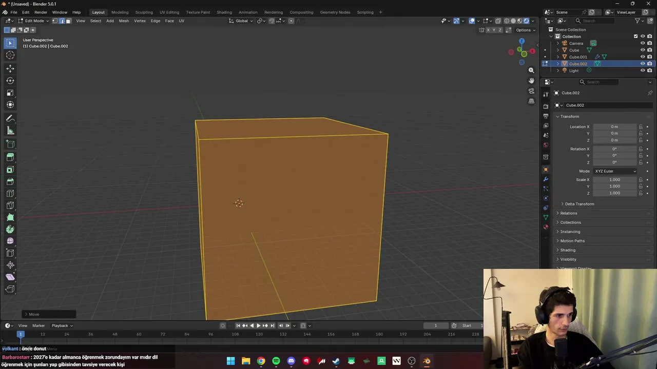Activate the Knife tool
657x369 pixels.
(x=10, y=205)
